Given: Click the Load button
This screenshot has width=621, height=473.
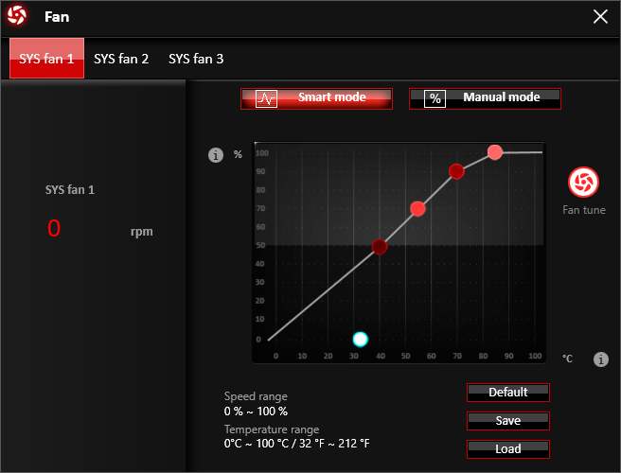Looking at the screenshot, I should point(508,449).
